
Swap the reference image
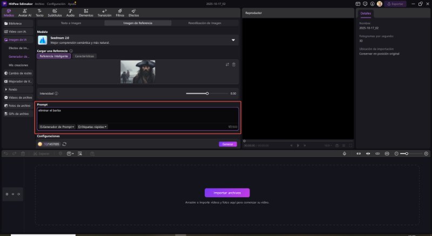(227, 65)
